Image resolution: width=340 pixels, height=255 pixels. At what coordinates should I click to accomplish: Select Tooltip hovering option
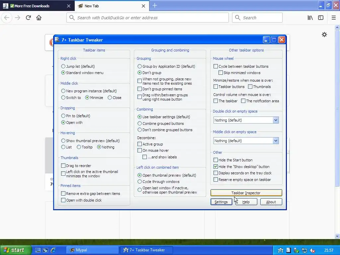pos(85,147)
